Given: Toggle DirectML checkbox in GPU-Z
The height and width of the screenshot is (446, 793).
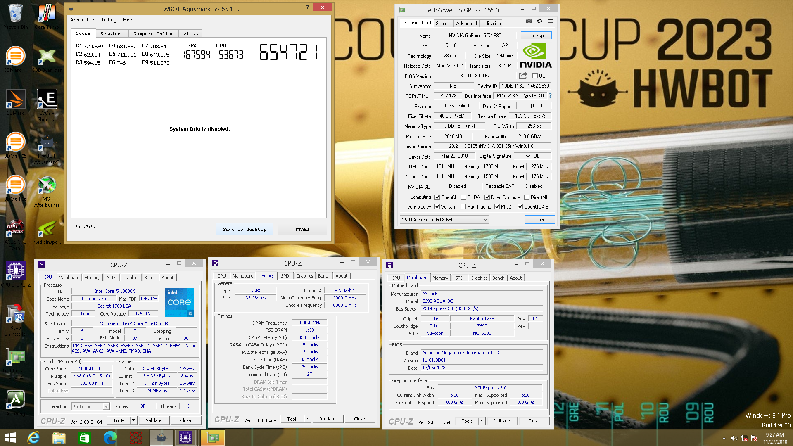Looking at the screenshot, I should click(527, 197).
